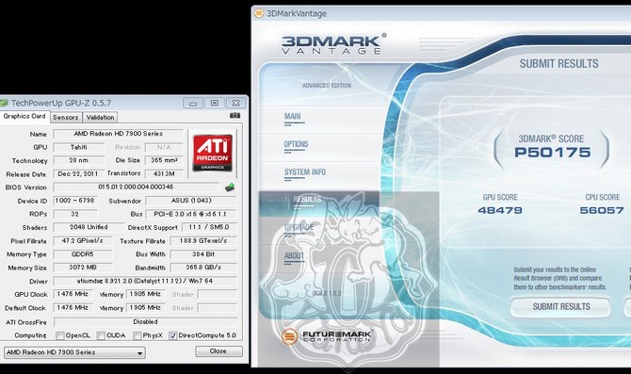
Task: Click the Release Date Dec 22, 2011 value
Action: tap(78, 174)
